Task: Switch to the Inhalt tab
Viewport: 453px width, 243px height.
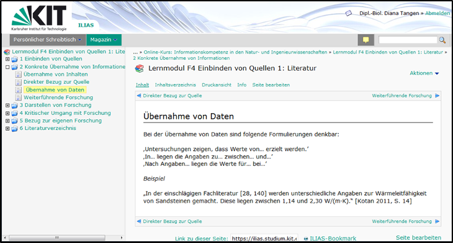Action: point(143,85)
